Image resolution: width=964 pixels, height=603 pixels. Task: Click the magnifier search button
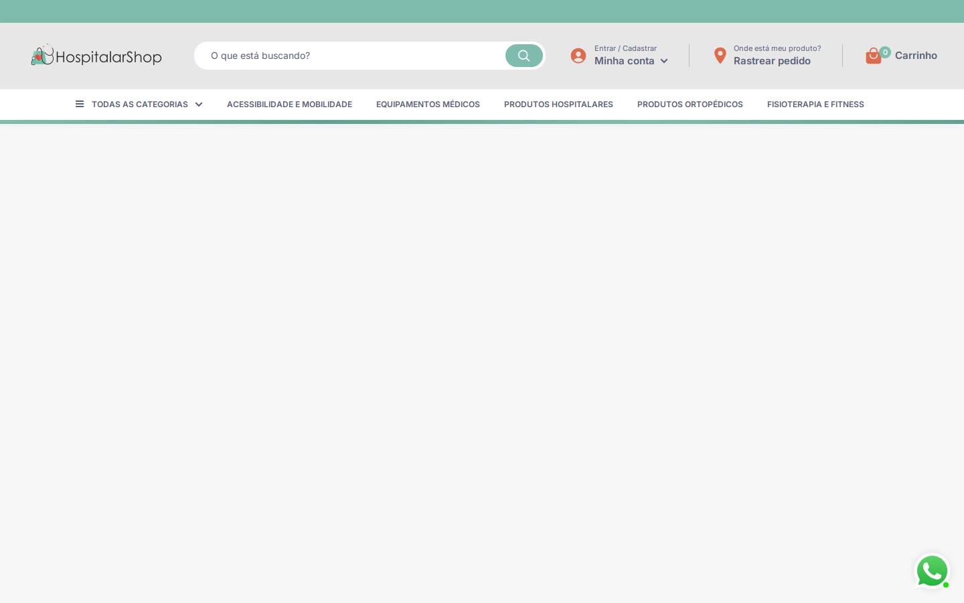524,56
